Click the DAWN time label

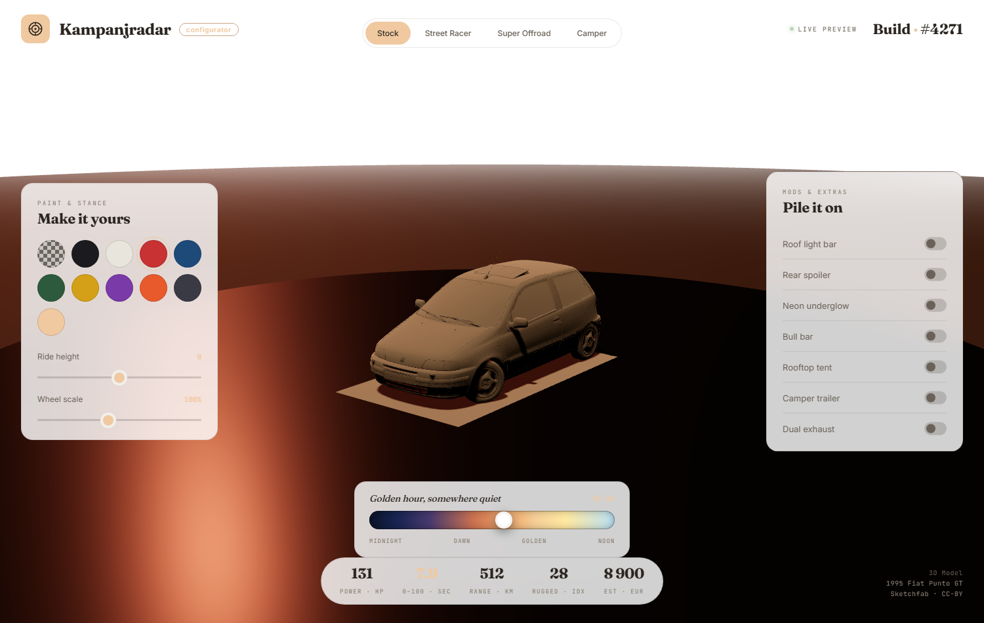[462, 541]
